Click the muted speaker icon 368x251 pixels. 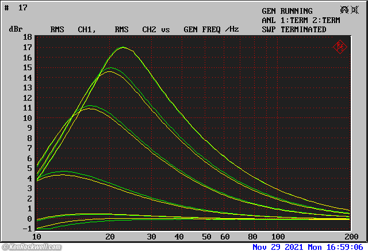pos(355,10)
